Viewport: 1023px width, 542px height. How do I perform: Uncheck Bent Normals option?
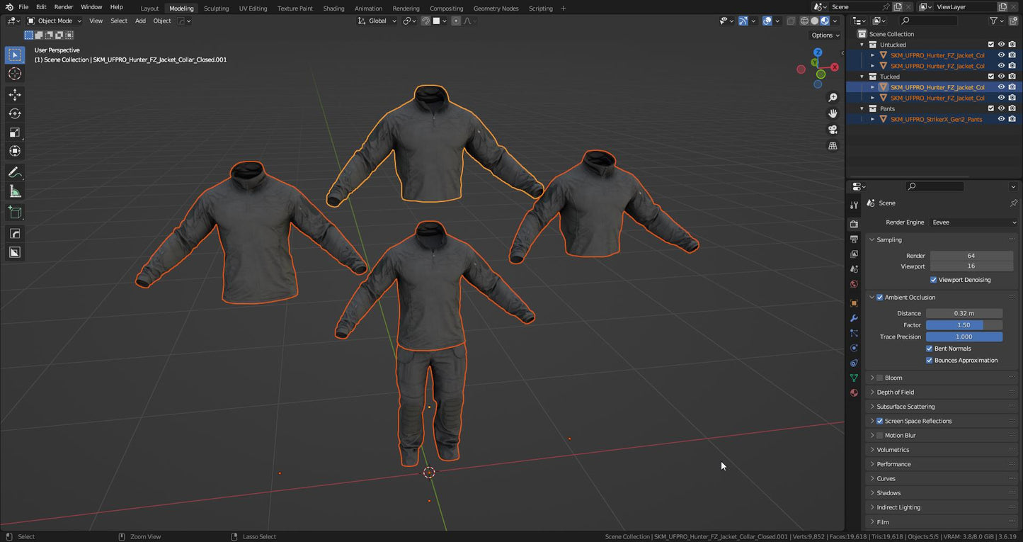[929, 349]
